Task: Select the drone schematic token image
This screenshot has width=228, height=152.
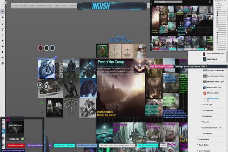Action: 71,107
